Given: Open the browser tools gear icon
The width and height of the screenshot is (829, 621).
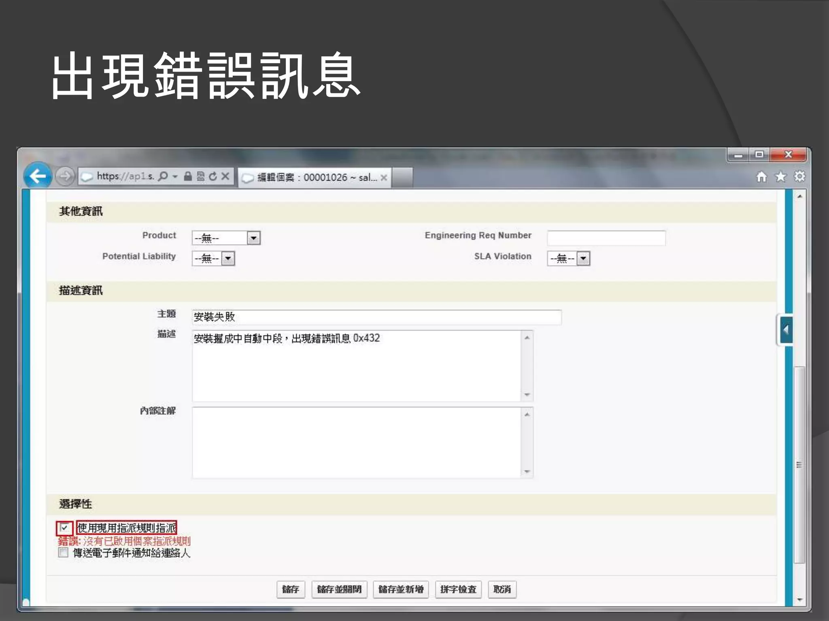Looking at the screenshot, I should tap(799, 177).
